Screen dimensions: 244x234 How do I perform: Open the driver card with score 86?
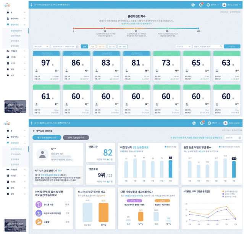click(76, 66)
